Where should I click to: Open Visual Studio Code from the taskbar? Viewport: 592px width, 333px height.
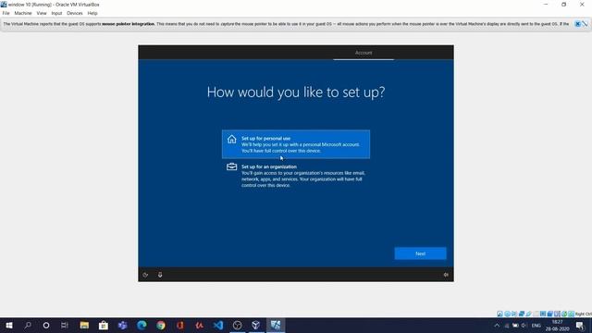(x=218, y=325)
